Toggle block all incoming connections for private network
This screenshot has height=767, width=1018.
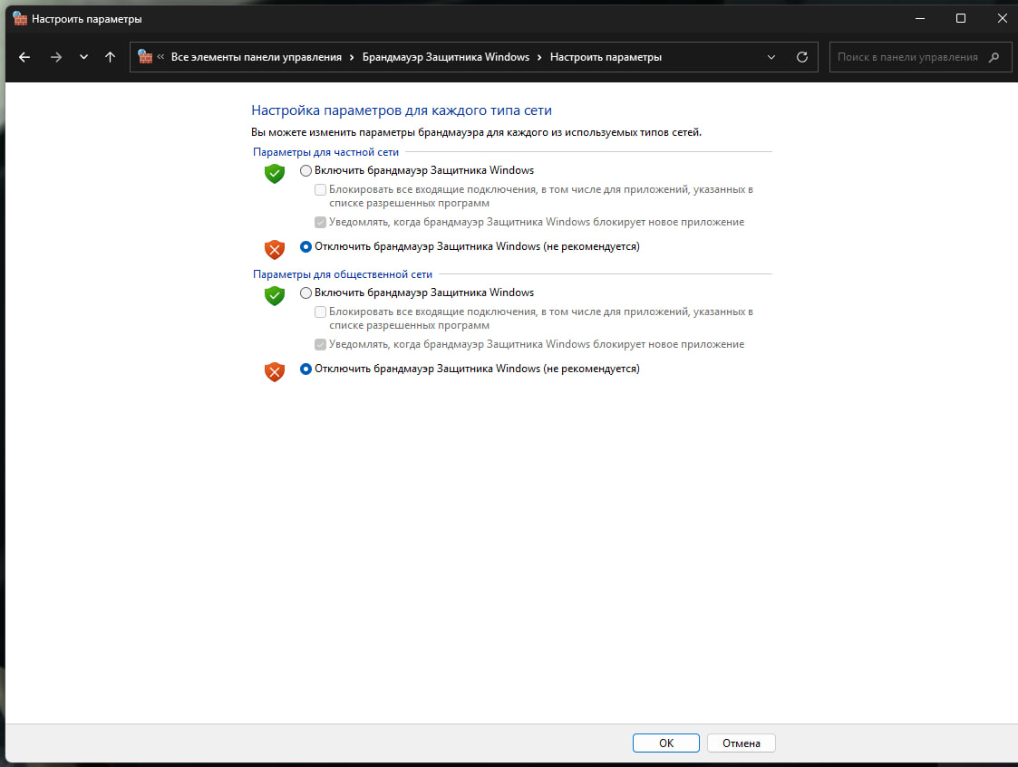320,190
